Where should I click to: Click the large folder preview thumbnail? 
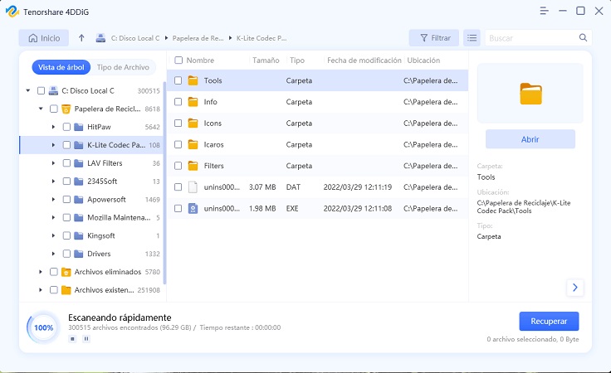point(530,93)
